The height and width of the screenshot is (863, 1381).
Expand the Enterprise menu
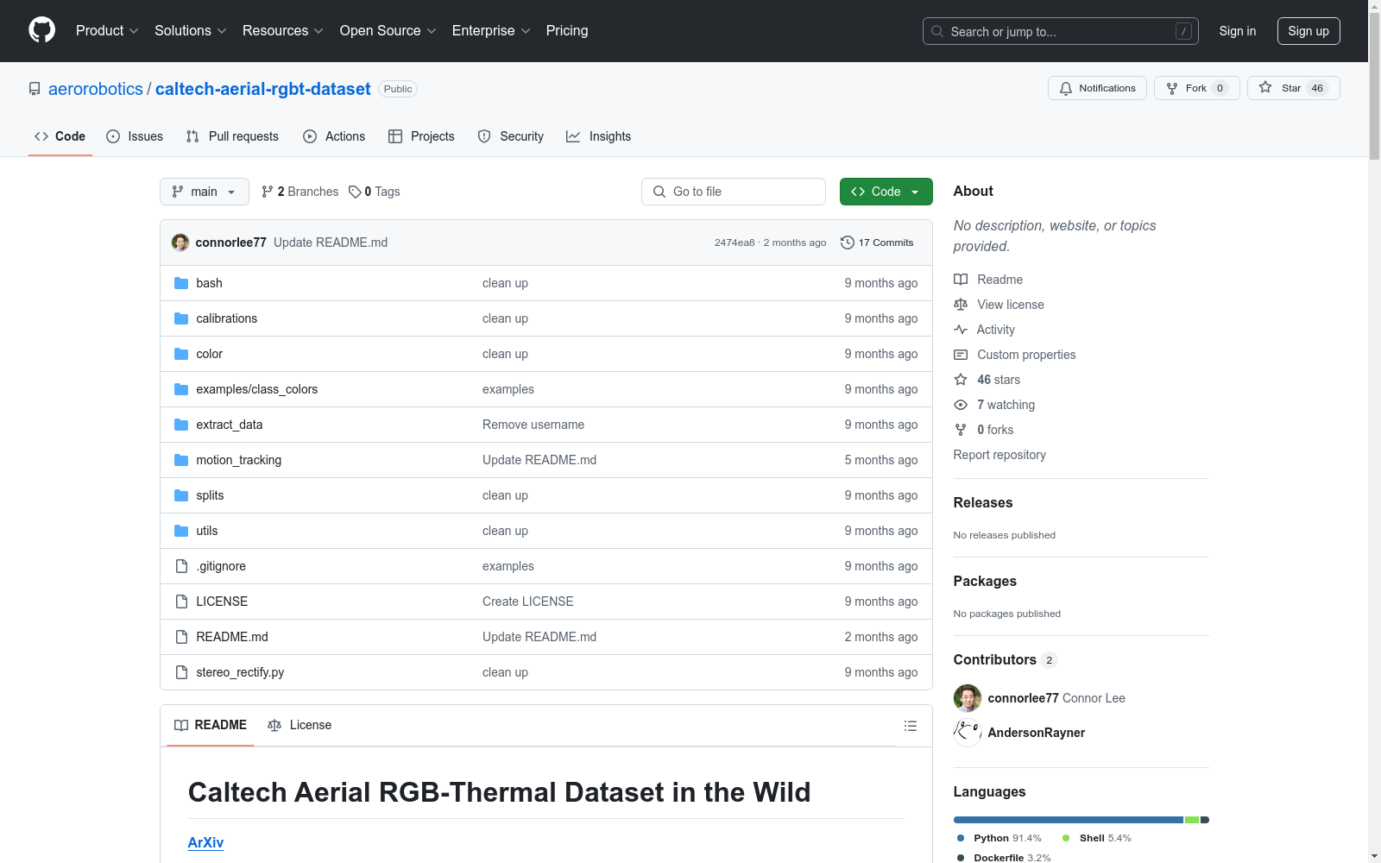click(x=491, y=31)
